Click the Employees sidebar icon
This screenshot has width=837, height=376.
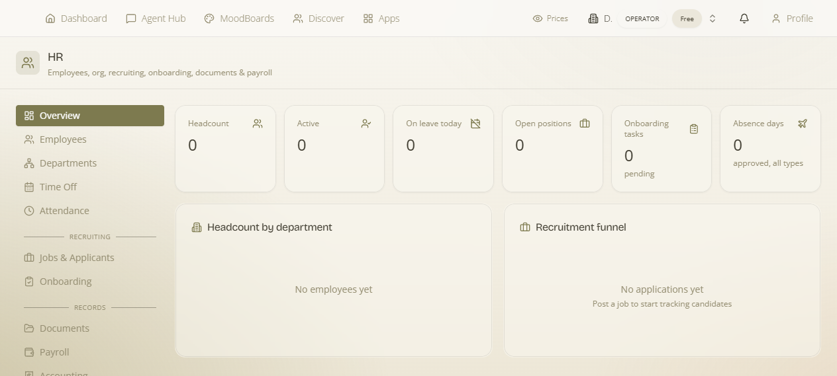click(29, 139)
